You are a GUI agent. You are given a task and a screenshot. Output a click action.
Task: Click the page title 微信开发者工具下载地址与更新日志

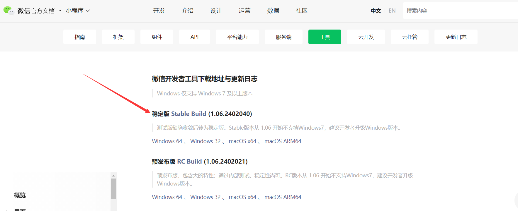205,79
